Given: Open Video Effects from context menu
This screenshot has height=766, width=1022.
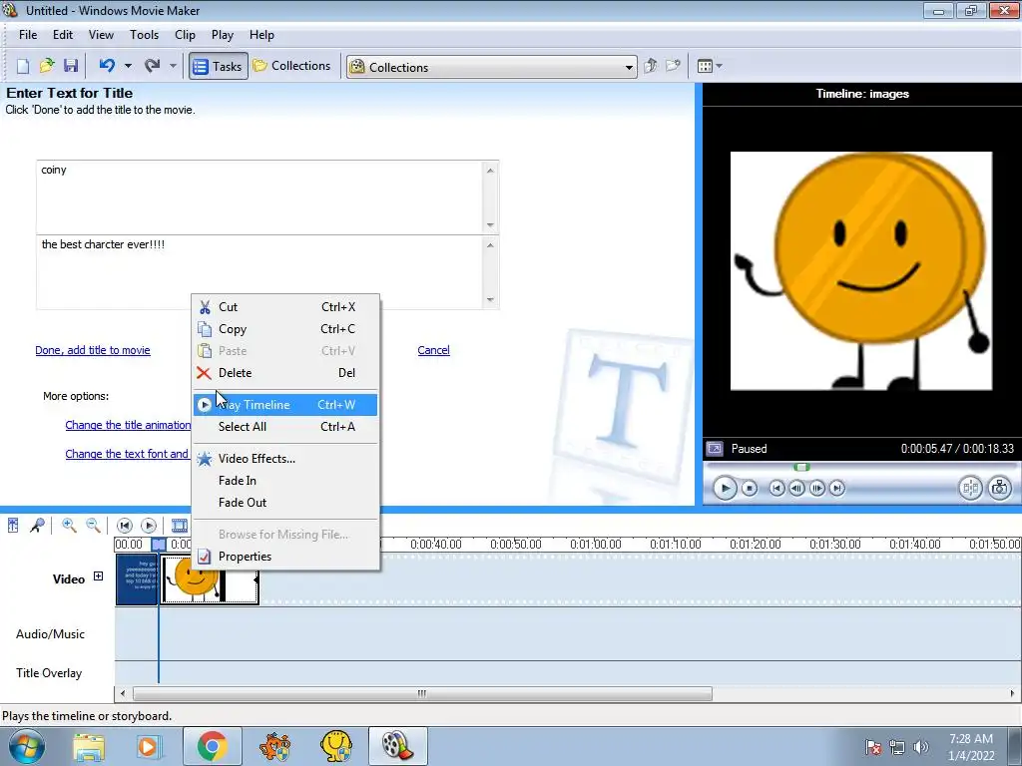Looking at the screenshot, I should coord(285,459).
